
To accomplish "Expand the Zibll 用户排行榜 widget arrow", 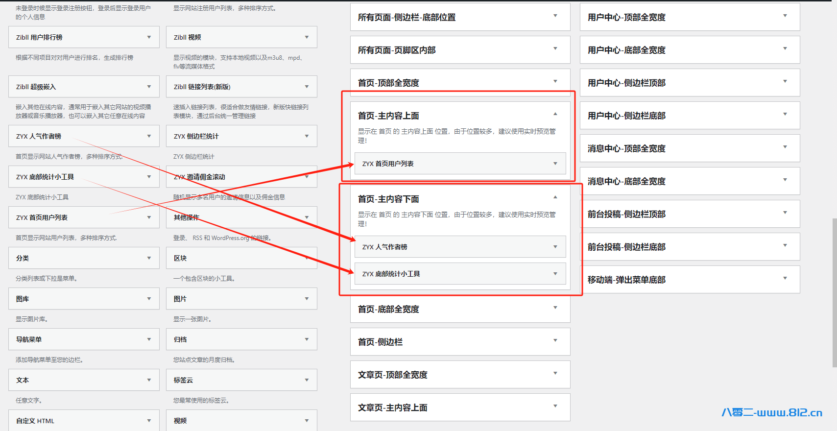I will point(149,37).
